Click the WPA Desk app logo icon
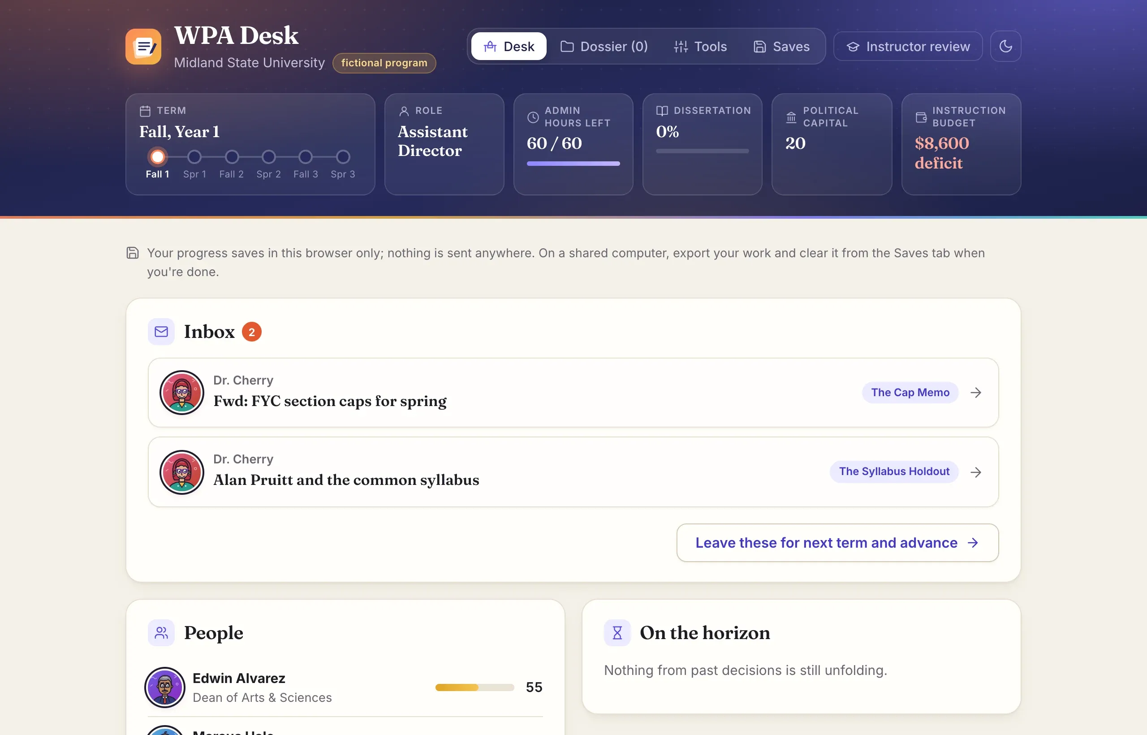 (x=143, y=46)
